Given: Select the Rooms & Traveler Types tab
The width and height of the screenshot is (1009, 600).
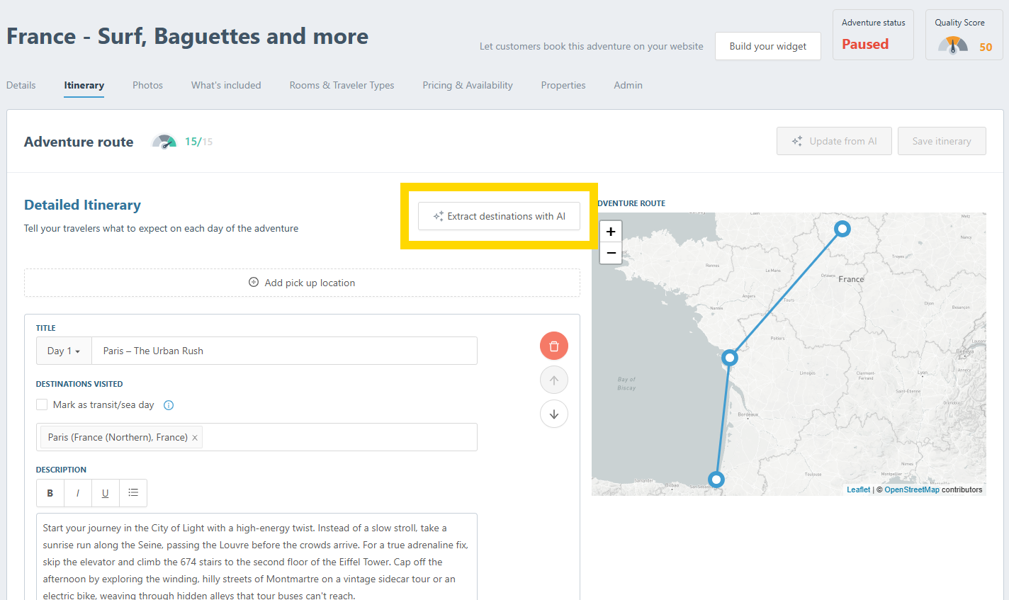Looking at the screenshot, I should click(342, 85).
